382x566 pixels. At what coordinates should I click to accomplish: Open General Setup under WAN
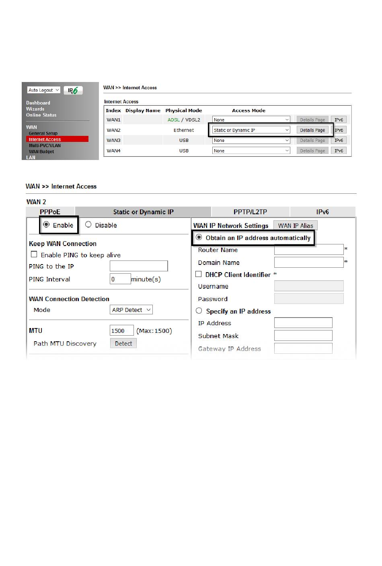click(43, 133)
